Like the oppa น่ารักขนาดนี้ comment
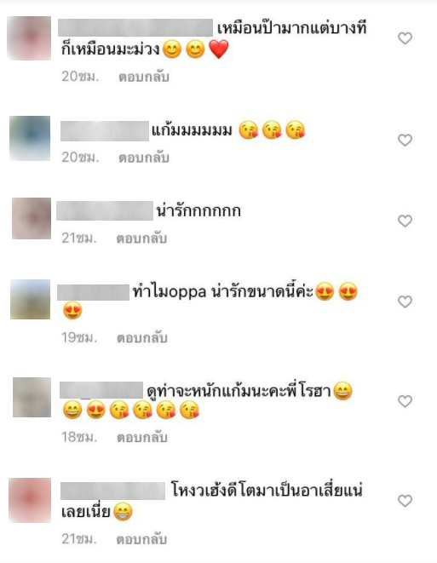 (405, 302)
